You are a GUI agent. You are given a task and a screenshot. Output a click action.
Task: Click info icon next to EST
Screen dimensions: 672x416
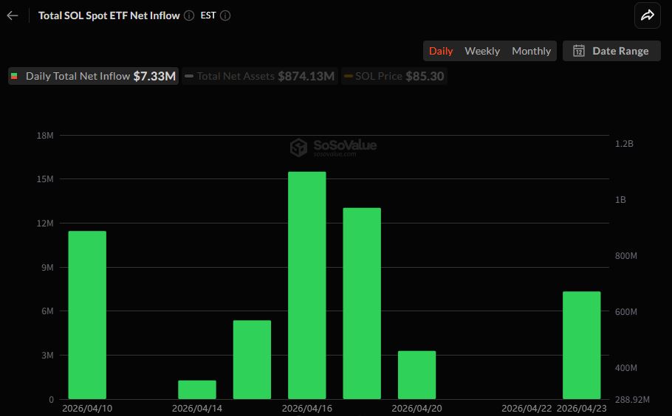click(225, 15)
